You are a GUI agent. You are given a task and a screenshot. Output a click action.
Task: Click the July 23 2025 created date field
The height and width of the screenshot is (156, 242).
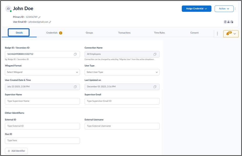(x=42, y=87)
